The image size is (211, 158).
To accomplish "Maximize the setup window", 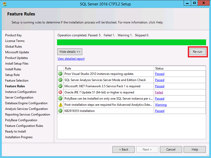I will pyautogui.click(x=194, y=3).
